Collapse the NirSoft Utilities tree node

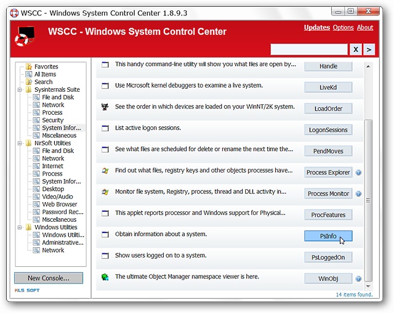pos(20,143)
